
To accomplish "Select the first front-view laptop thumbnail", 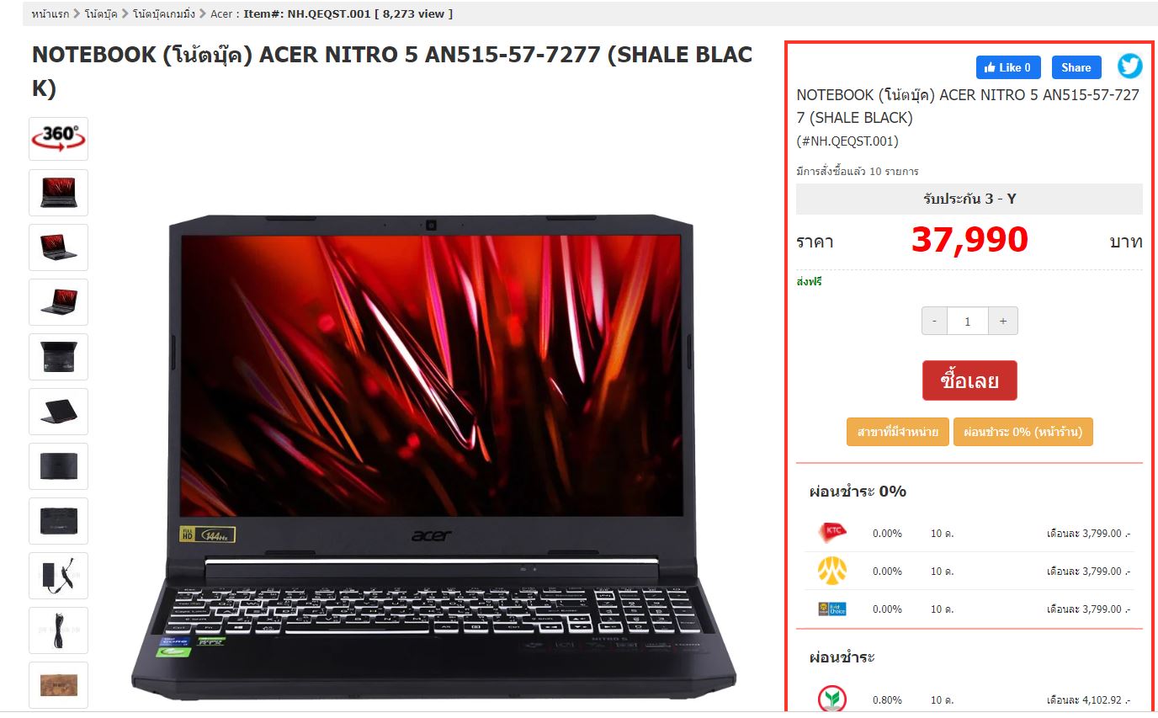I will [x=58, y=193].
